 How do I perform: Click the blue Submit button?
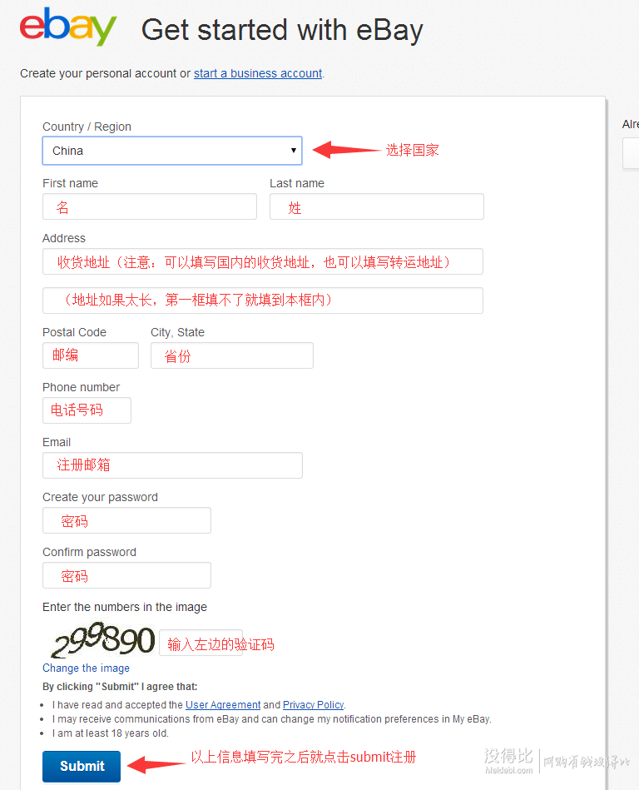pyautogui.click(x=82, y=767)
